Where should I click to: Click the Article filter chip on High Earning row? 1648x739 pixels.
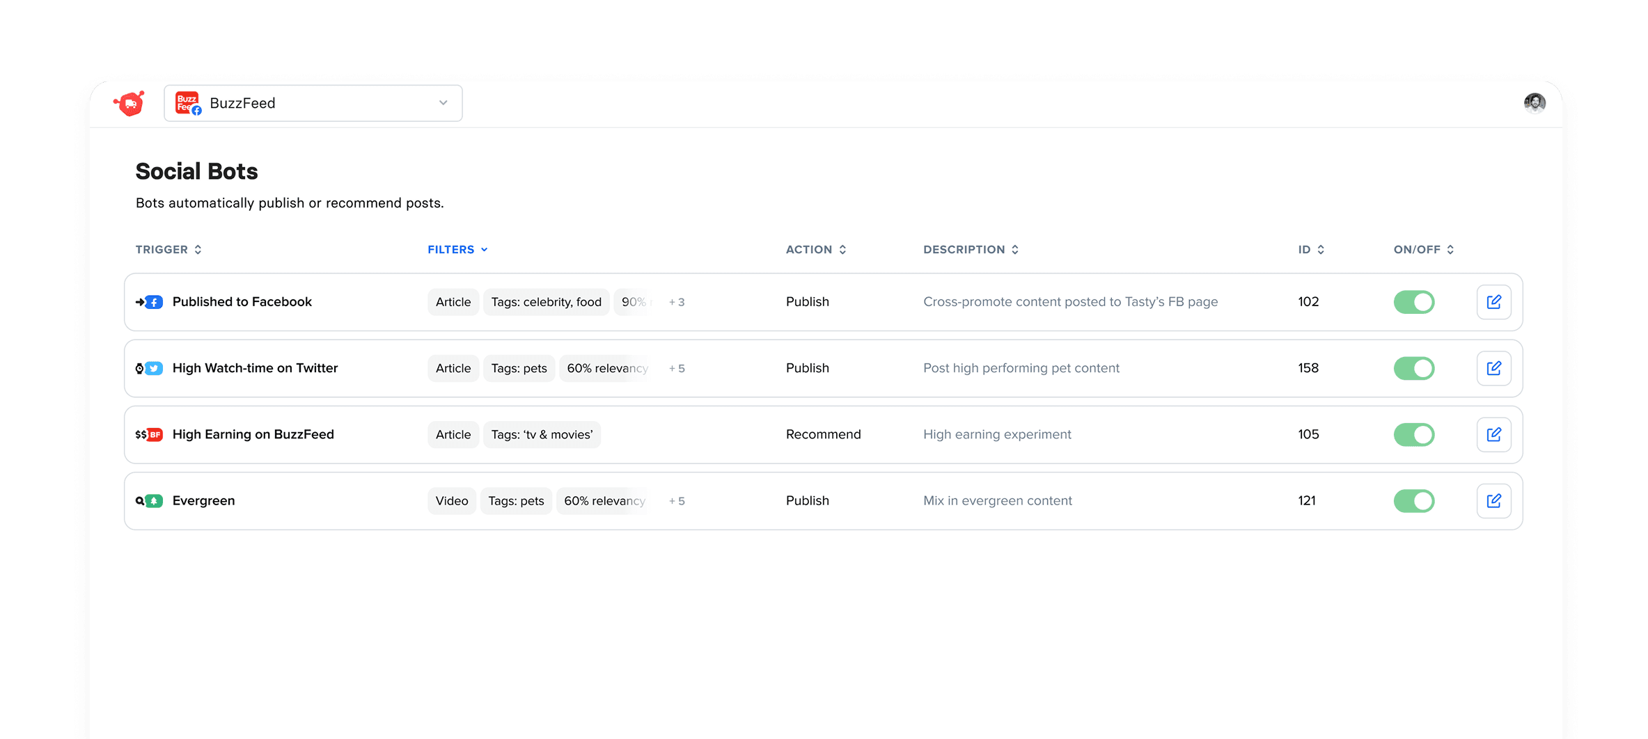click(453, 434)
